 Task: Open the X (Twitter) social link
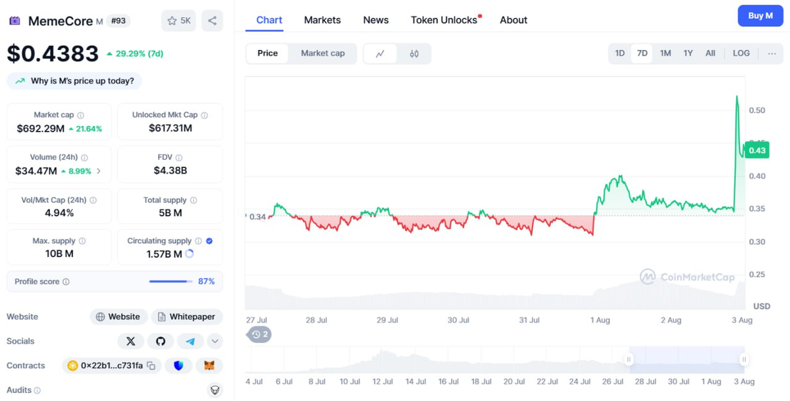coord(130,341)
